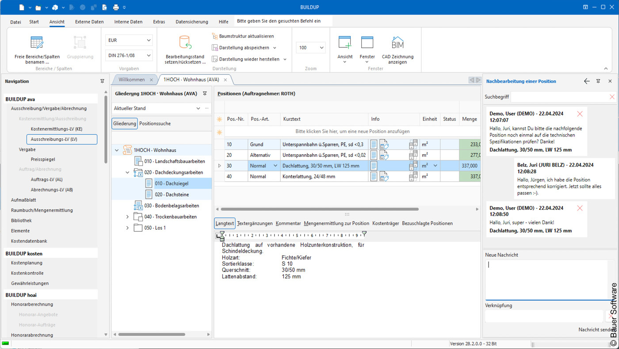
Task: Expand the tree item 040 Trockenbauarbeiten
Action: click(127, 216)
